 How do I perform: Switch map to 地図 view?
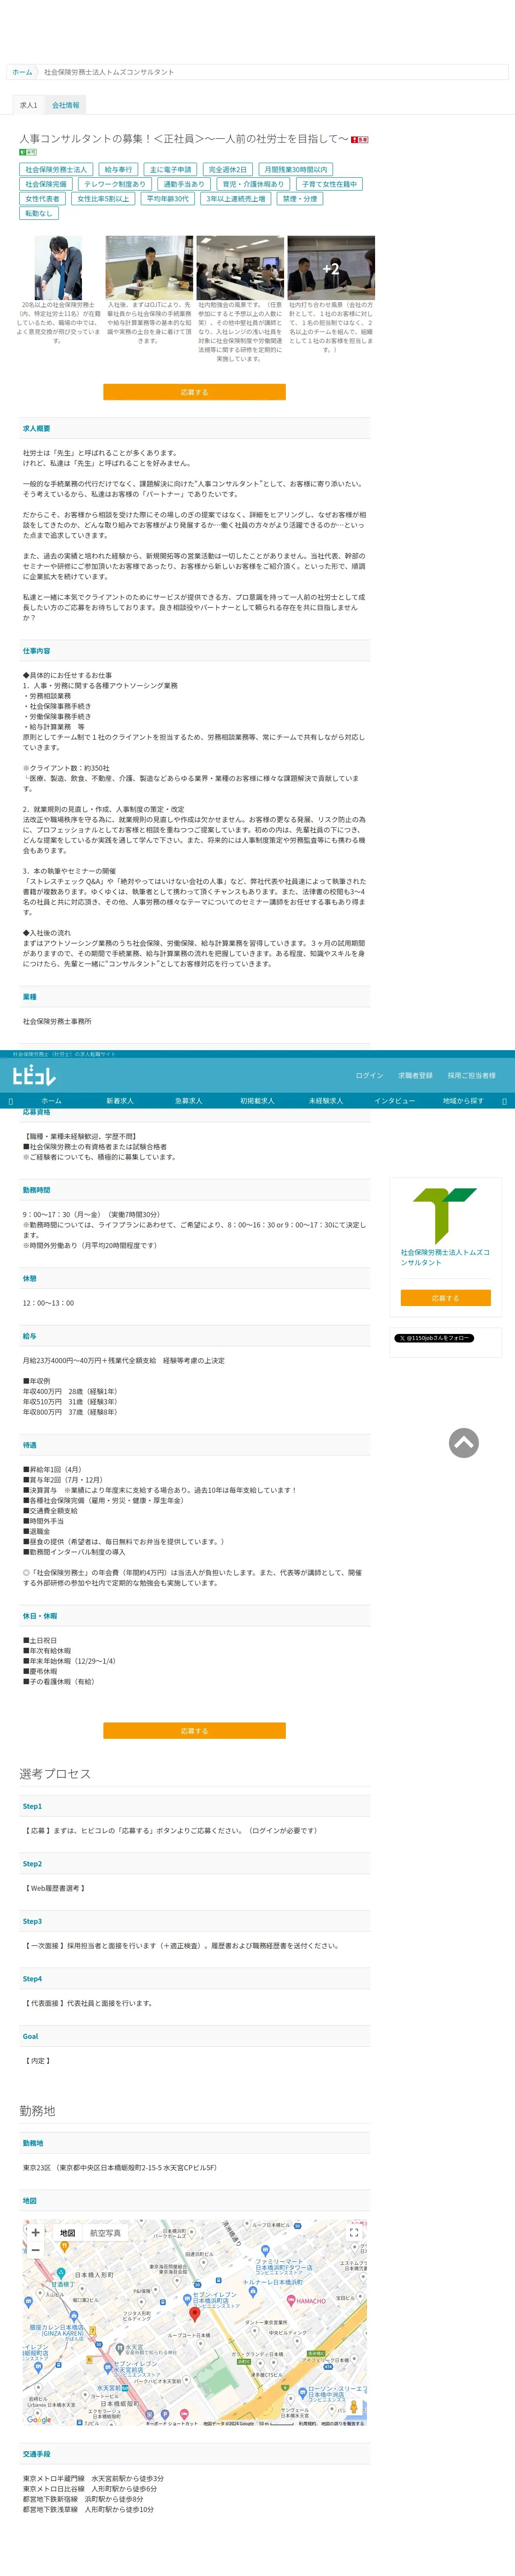(67, 2232)
